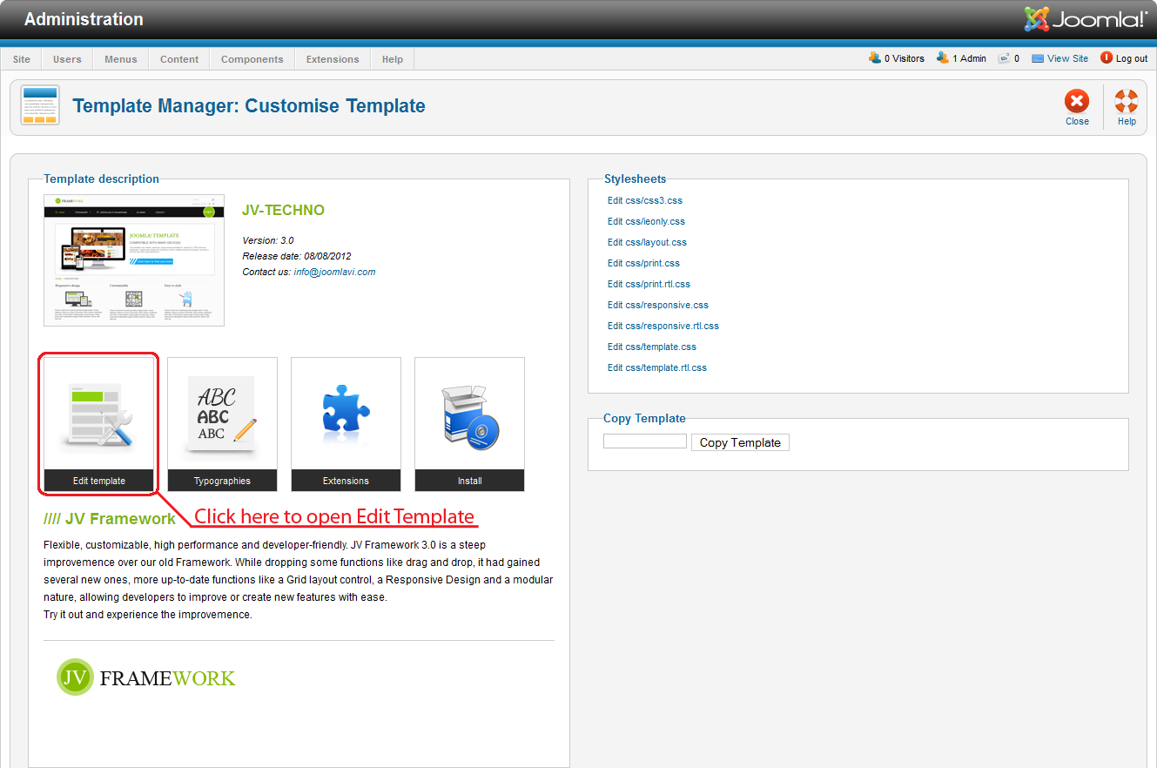Screen dimensions: 1157x768
Task: Edit css/css3.css stylesheet
Action: point(645,200)
